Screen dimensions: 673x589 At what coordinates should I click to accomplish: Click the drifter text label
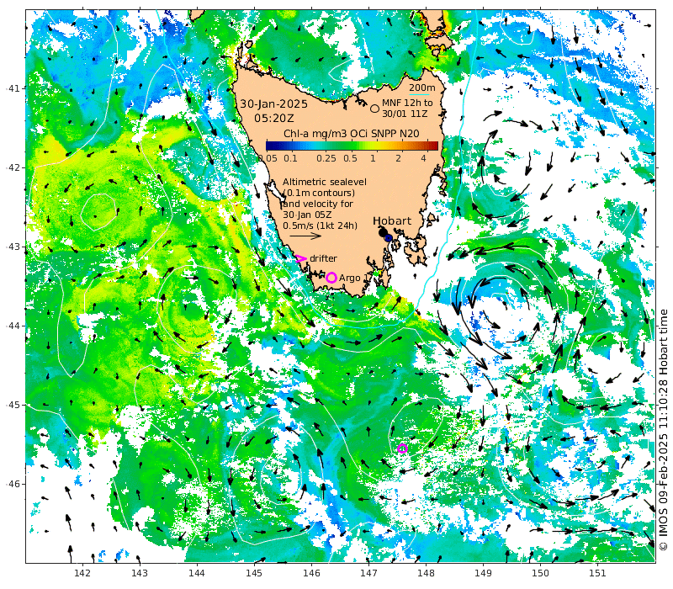pyautogui.click(x=323, y=258)
